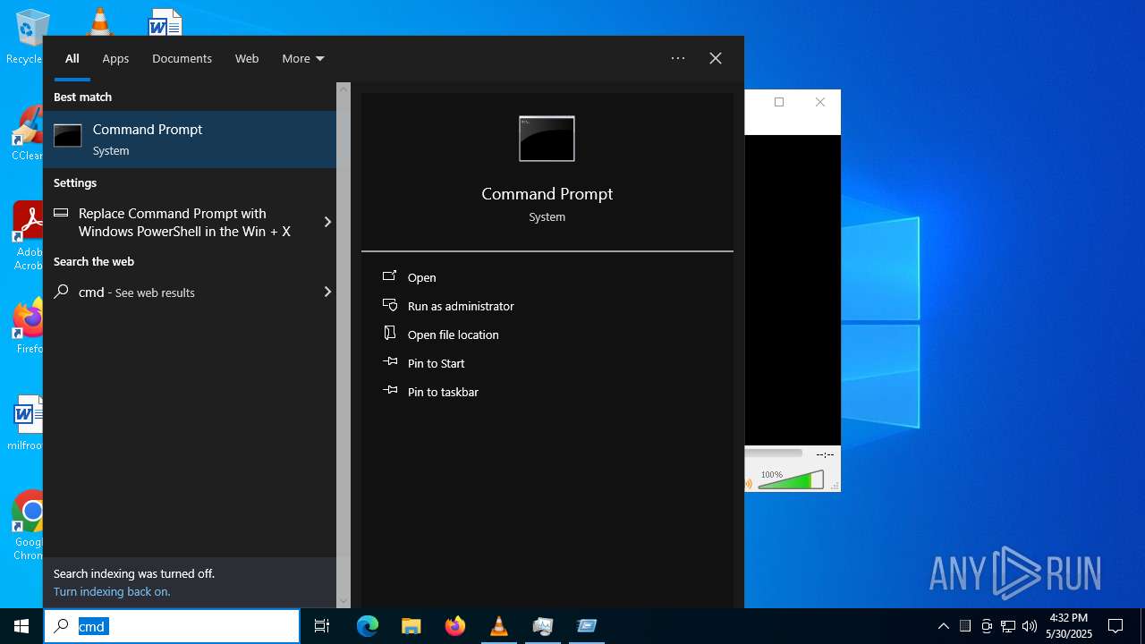This screenshot has width=1145, height=644.
Task: Choose Run as administrator
Action: pyautogui.click(x=461, y=306)
